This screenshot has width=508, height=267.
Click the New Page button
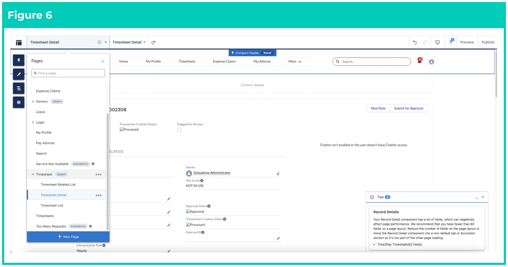click(68, 237)
